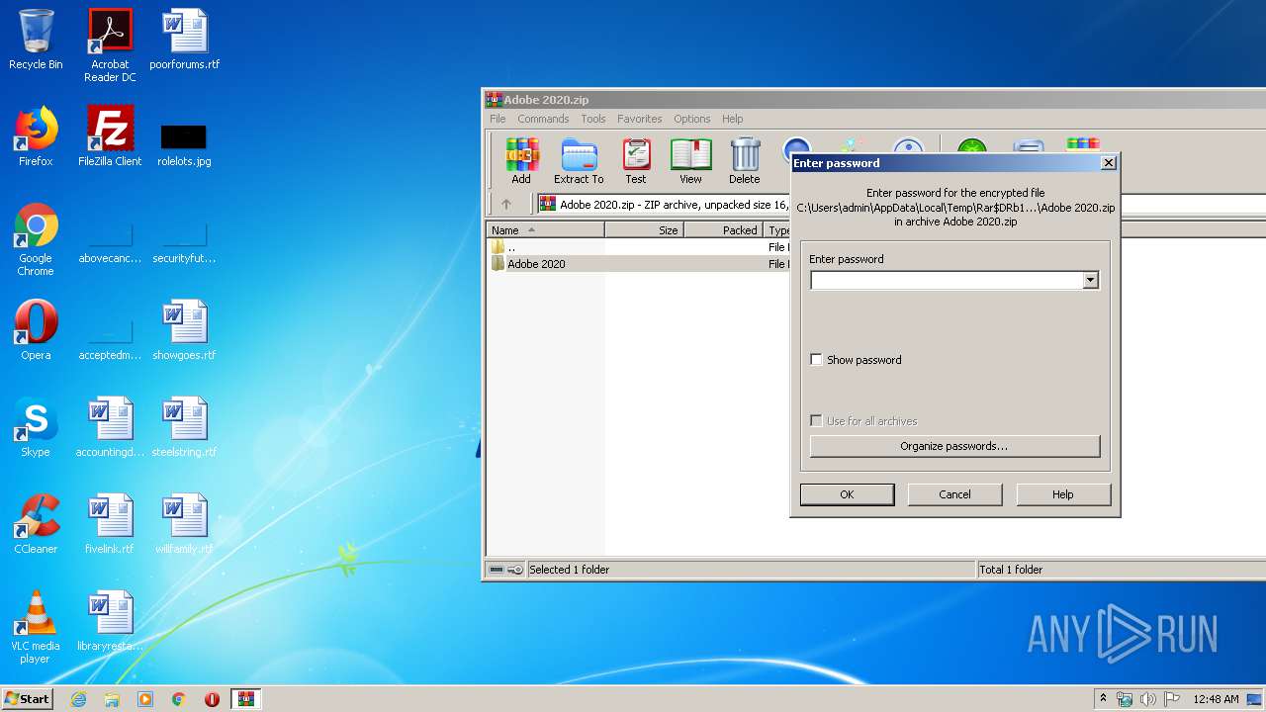Click Internet Explorer in the taskbar
Screen dimensions: 1266x712
pyautogui.click(x=78, y=699)
